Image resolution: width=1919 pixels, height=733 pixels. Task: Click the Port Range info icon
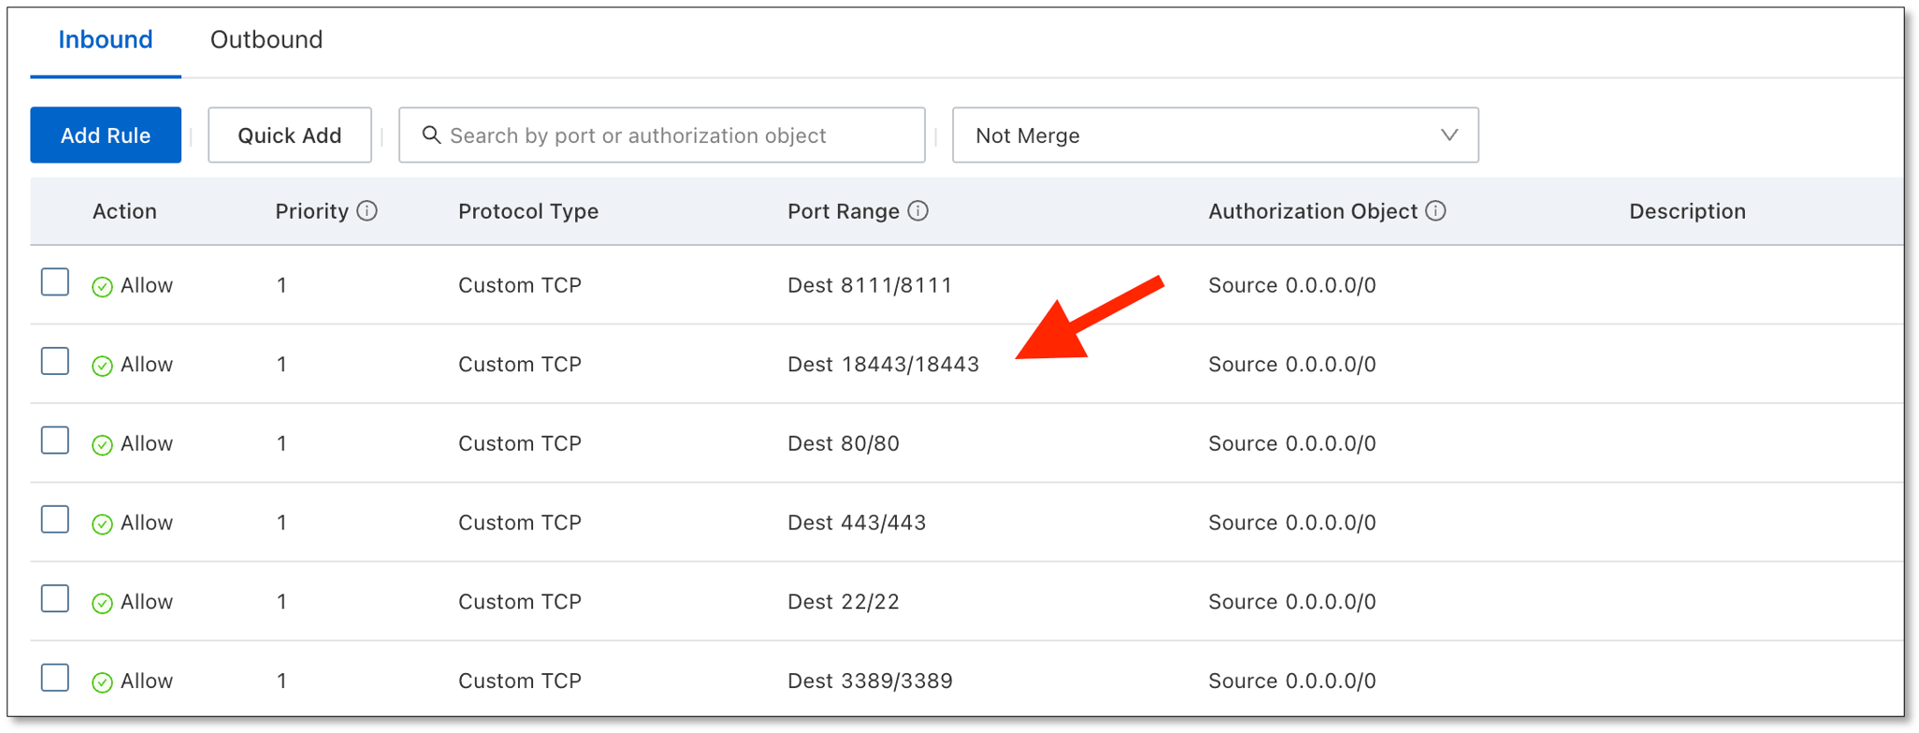pyautogui.click(x=918, y=211)
